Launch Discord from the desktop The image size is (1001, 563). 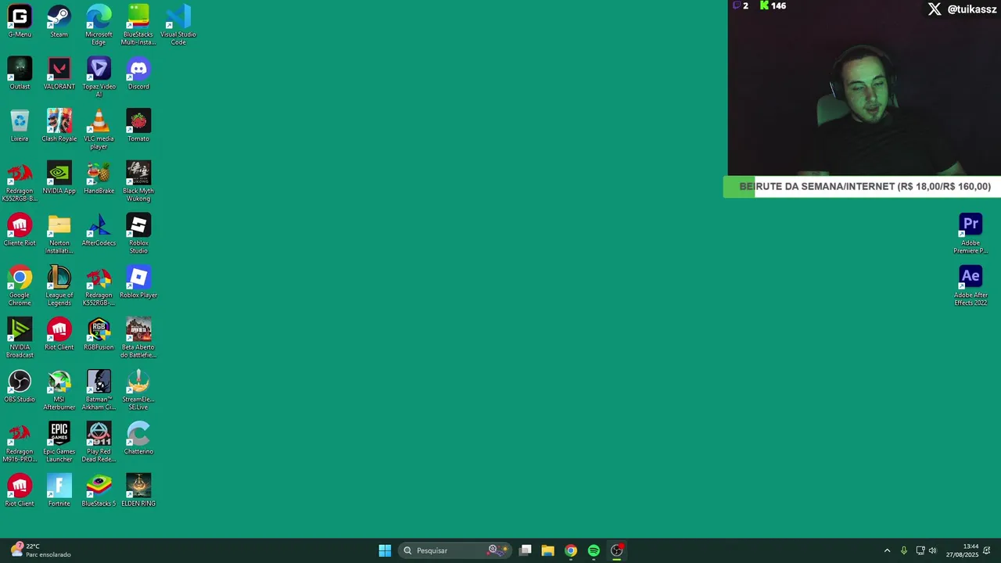pos(138,74)
